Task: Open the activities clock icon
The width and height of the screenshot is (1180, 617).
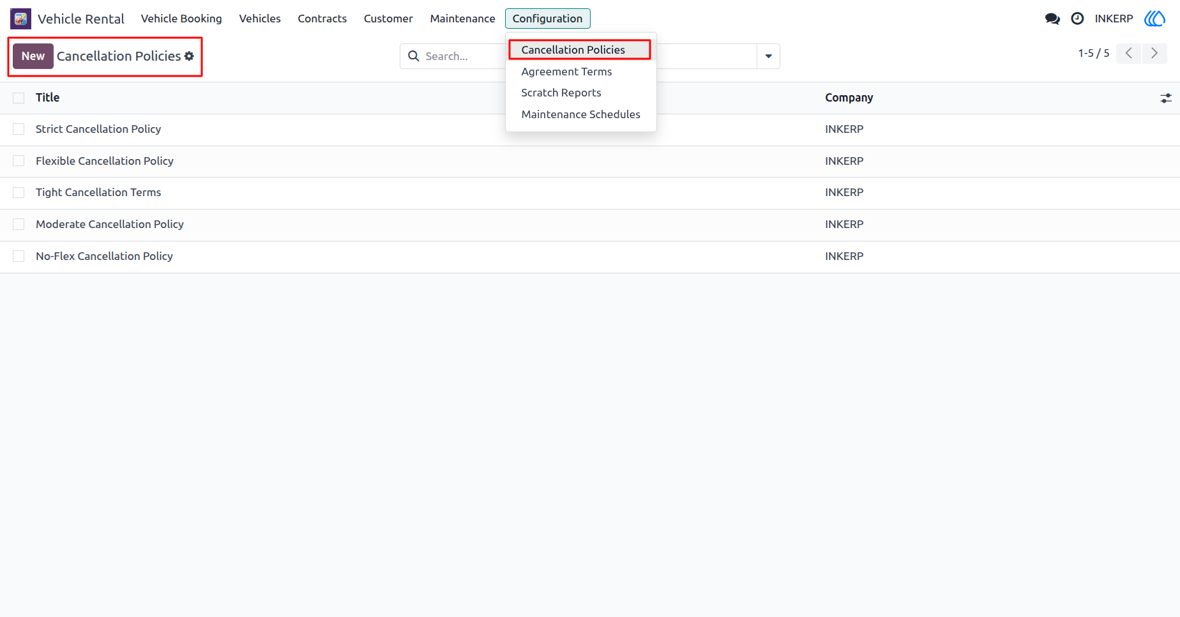Action: pos(1077,19)
